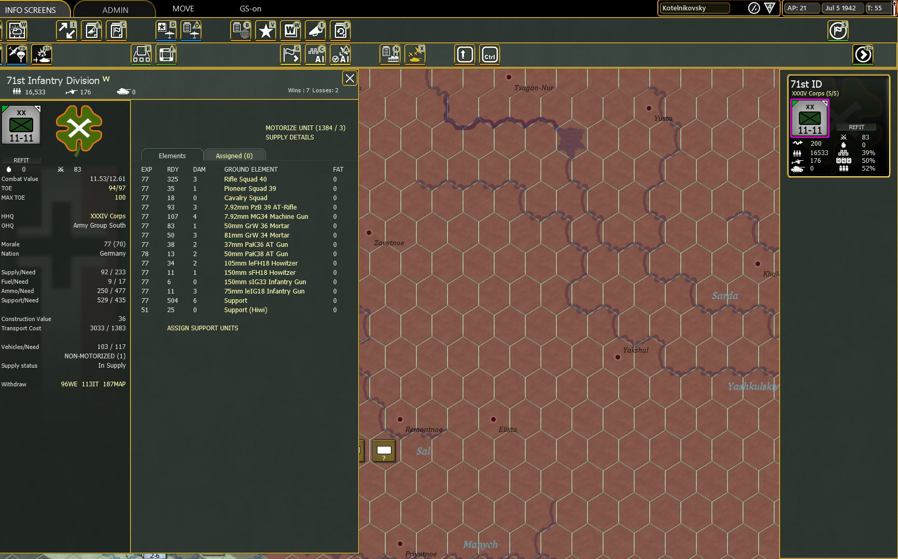Click the Pioneer Squad 39 ground element

click(x=250, y=189)
